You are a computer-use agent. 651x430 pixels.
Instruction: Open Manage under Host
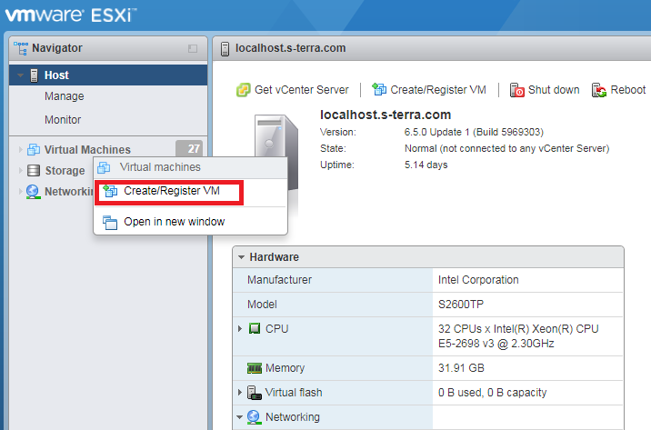point(64,96)
